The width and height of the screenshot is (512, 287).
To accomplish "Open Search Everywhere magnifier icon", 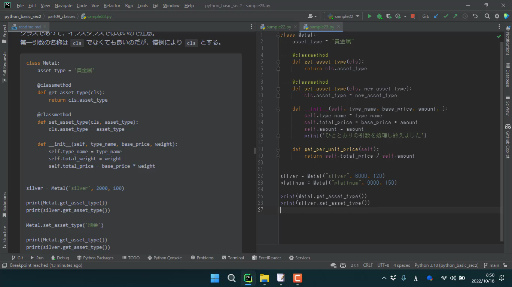I will [487, 16].
